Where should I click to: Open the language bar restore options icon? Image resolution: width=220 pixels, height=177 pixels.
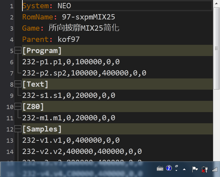[x=177, y=168]
